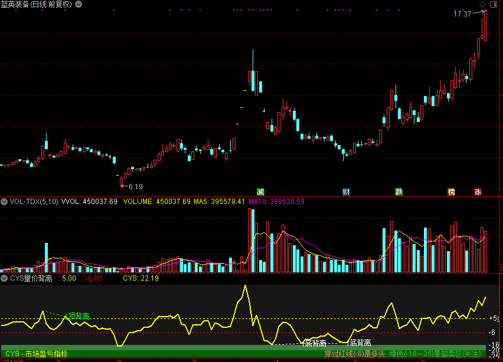Click the -6 axis level label

tap(491, 333)
